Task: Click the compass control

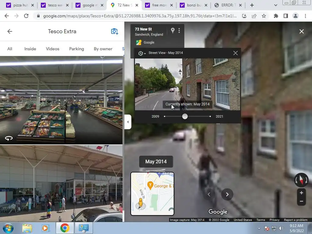Action: click(x=301, y=180)
